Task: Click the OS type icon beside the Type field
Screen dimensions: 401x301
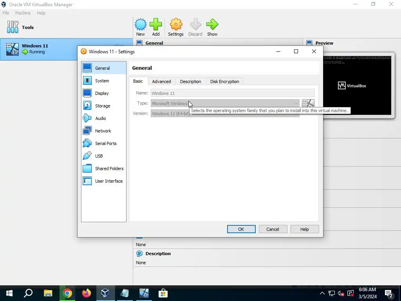Action: point(308,103)
